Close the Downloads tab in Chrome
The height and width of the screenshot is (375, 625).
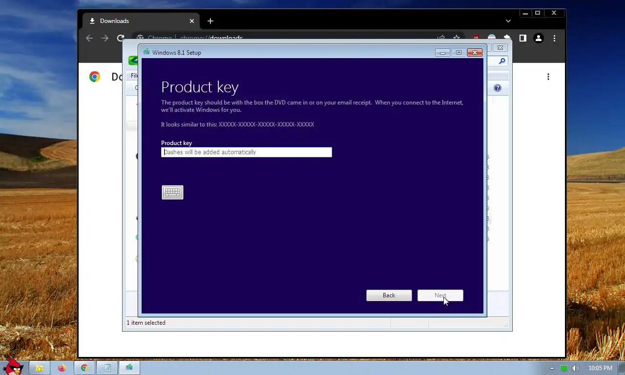coord(192,21)
